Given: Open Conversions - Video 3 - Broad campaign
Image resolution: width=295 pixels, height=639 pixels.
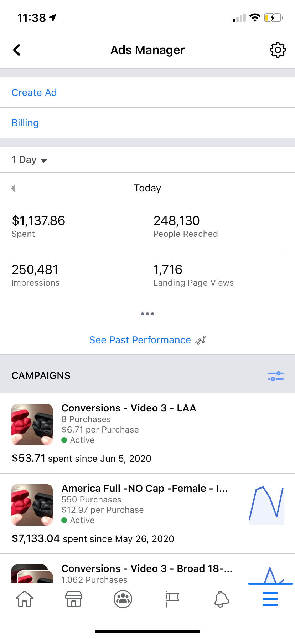Looking at the screenshot, I should pos(146,569).
